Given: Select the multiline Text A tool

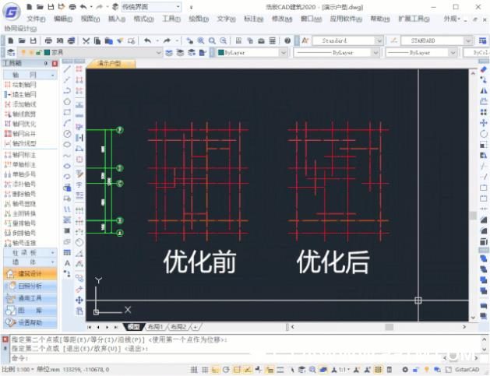Looking at the screenshot, I should point(67,263).
